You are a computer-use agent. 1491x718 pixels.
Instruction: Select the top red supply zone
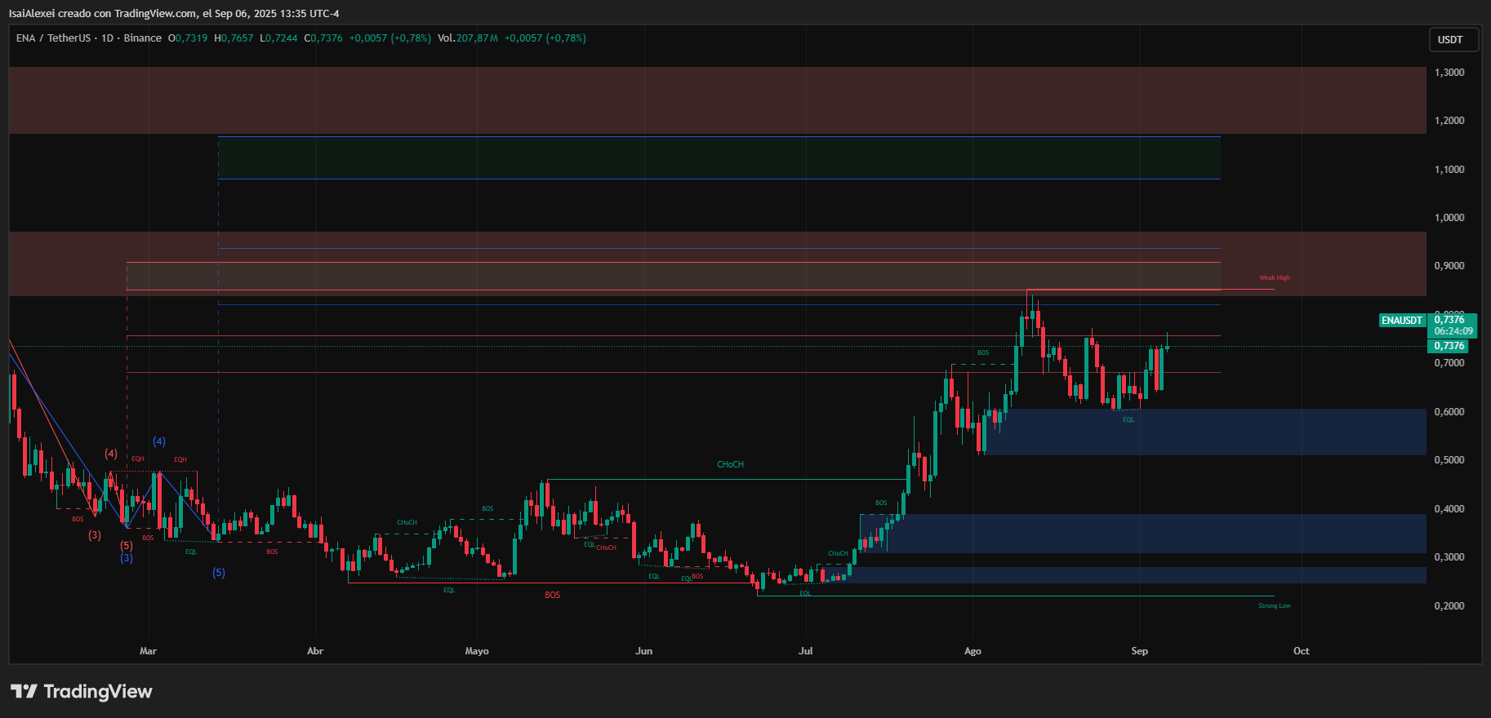pyautogui.click(x=717, y=100)
